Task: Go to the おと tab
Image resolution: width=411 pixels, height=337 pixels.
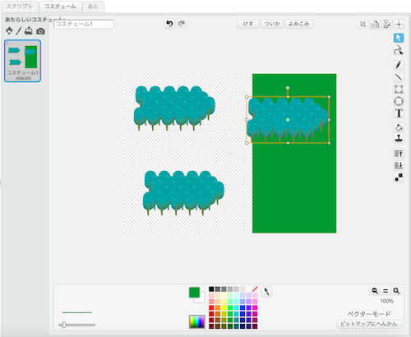Action: [x=93, y=7]
